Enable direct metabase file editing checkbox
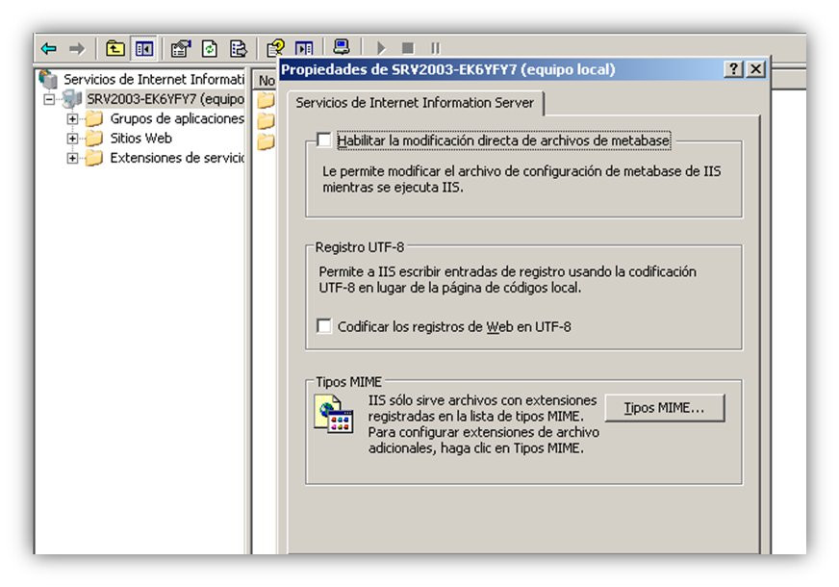Image resolution: width=839 pixels, height=587 pixels. pyautogui.click(x=323, y=140)
